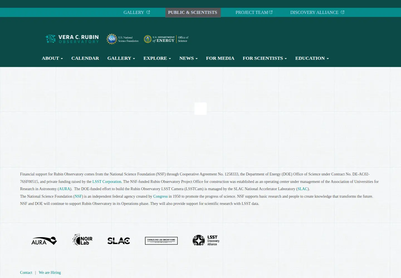
Task: Select the Public & Scientists tab
Action: (193, 13)
